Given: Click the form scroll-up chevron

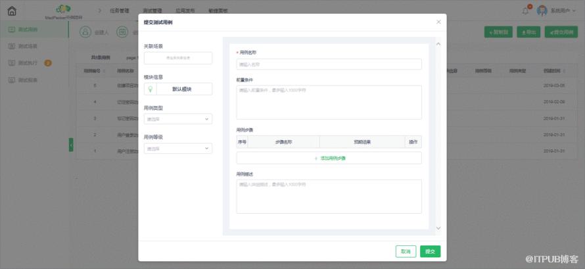Looking at the screenshot, I should [438, 44].
